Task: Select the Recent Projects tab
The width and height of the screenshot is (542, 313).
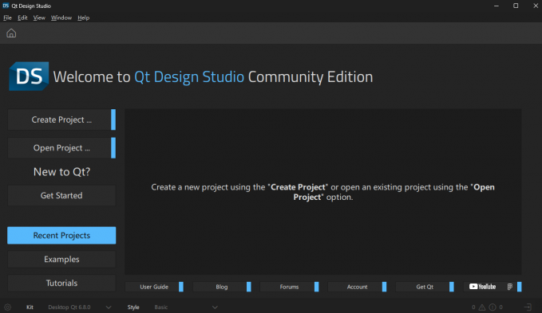Action: (61, 235)
